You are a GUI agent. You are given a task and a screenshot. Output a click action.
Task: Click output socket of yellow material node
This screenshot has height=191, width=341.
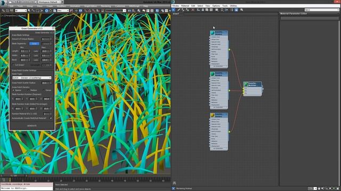(x=229, y=132)
